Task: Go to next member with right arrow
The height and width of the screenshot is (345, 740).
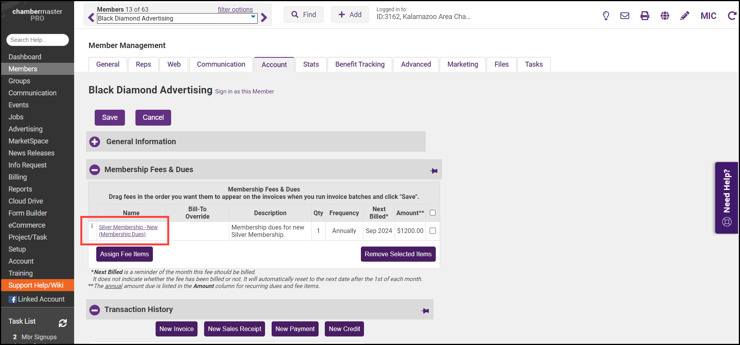Action: pyautogui.click(x=264, y=18)
